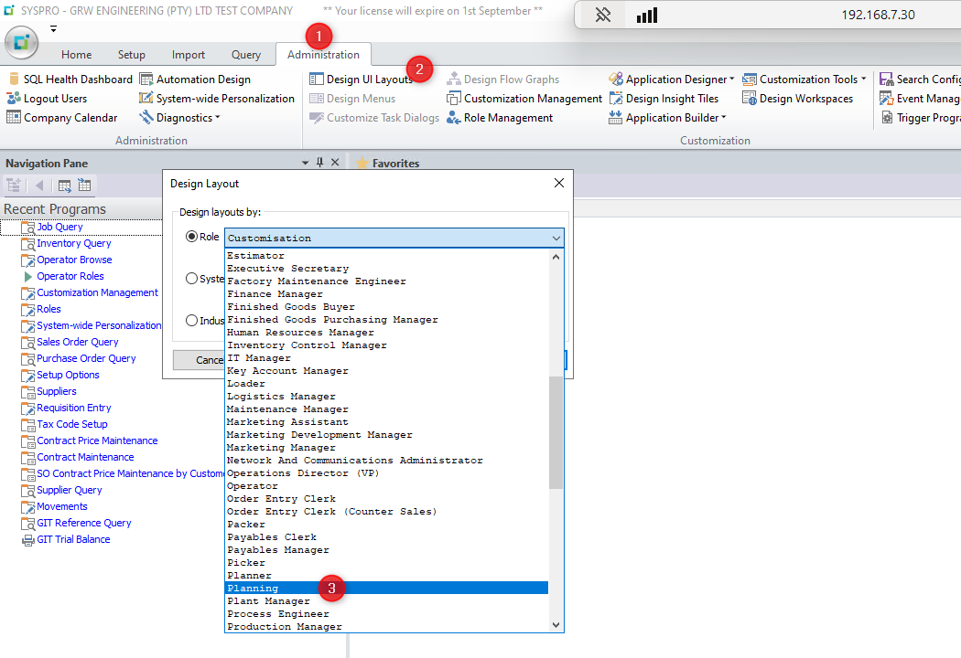961x658 pixels.
Task: Expand the Diagnostics dropdown menu
Action: point(218,118)
